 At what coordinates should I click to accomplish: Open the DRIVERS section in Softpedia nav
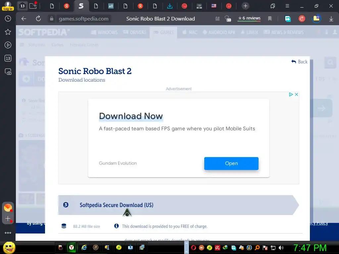[134, 32]
